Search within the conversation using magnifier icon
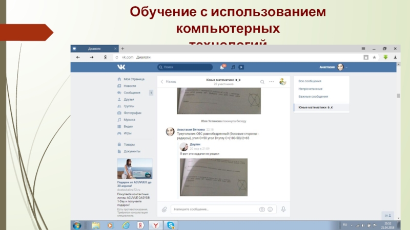The image size is (410, 230). (x=262, y=81)
